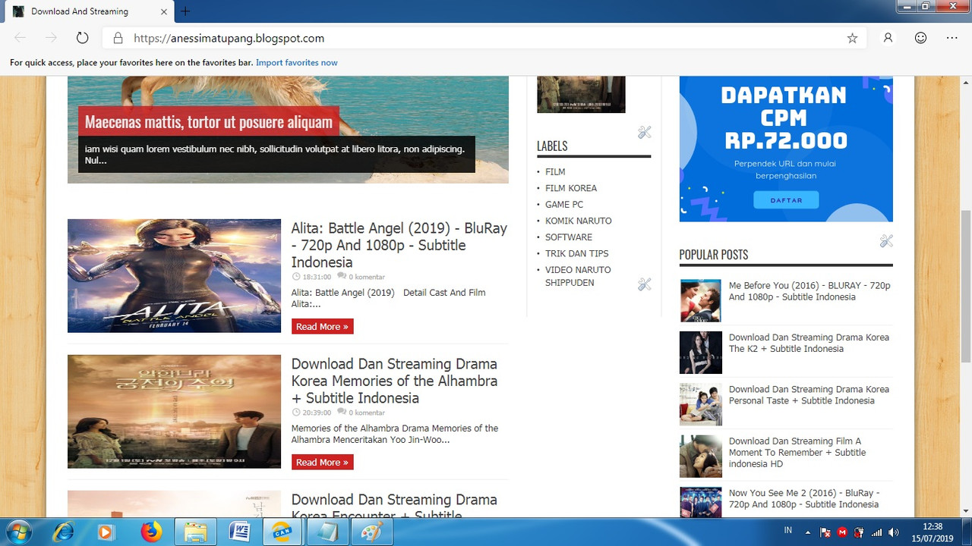The height and width of the screenshot is (546, 972).
Task: Click Read More under Alhambra post
Action: click(322, 463)
